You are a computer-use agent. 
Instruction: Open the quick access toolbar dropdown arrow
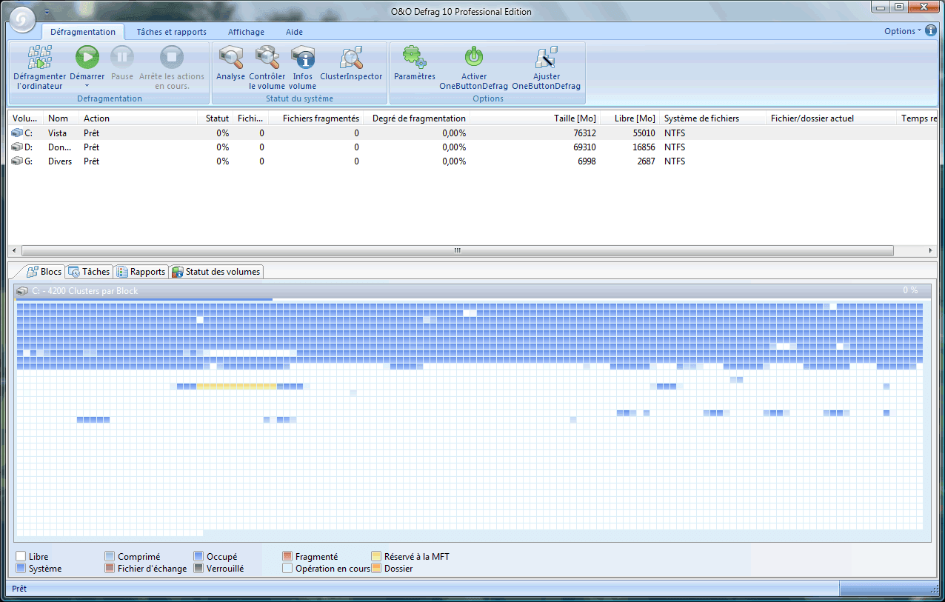(x=47, y=13)
